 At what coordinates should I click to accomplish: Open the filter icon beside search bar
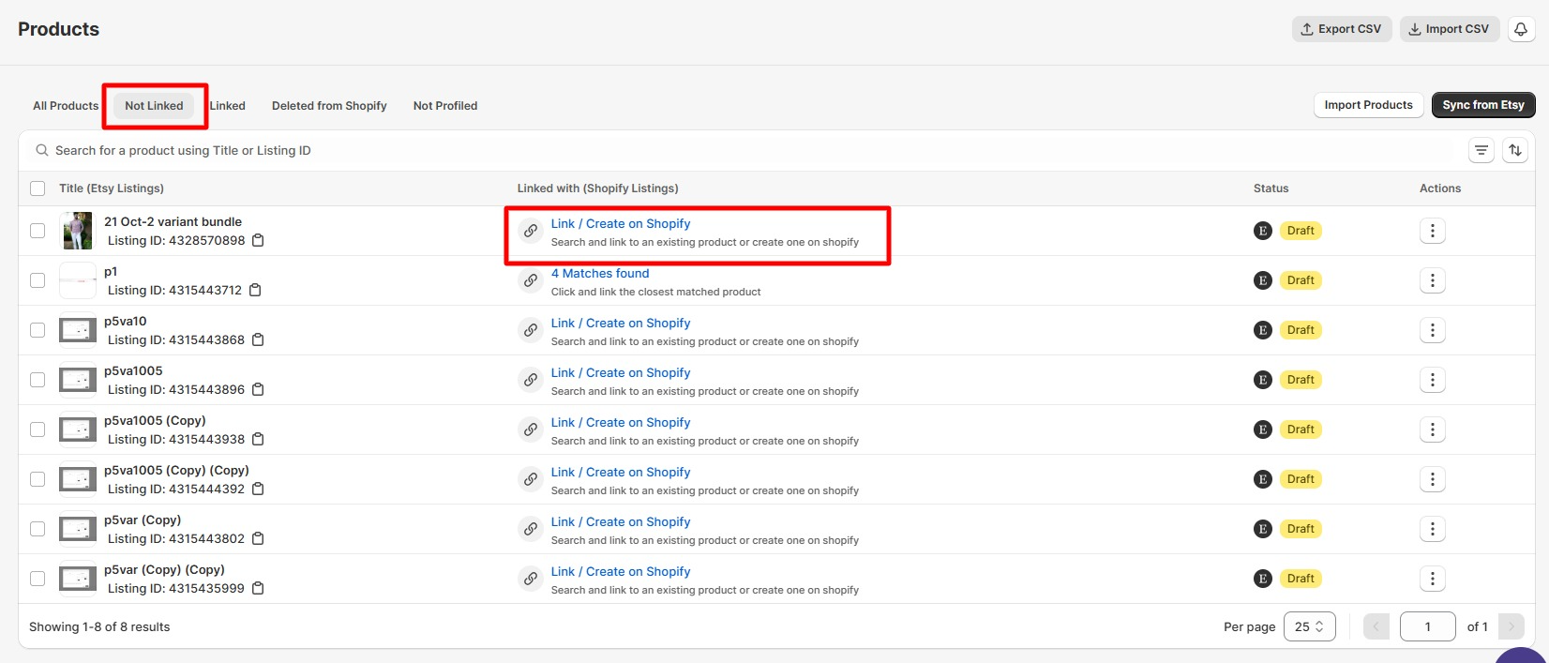(1481, 150)
